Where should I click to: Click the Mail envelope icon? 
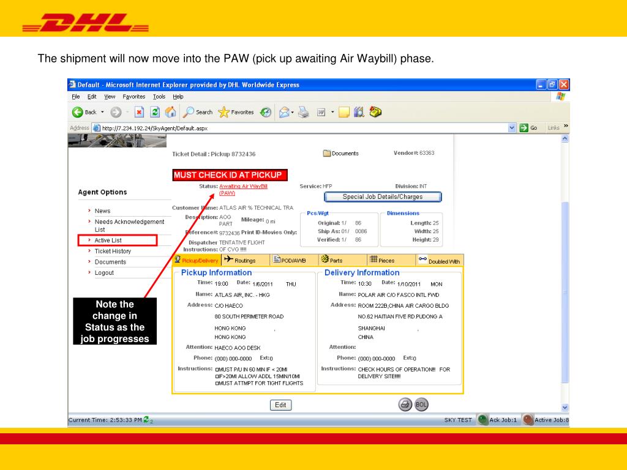pos(284,113)
